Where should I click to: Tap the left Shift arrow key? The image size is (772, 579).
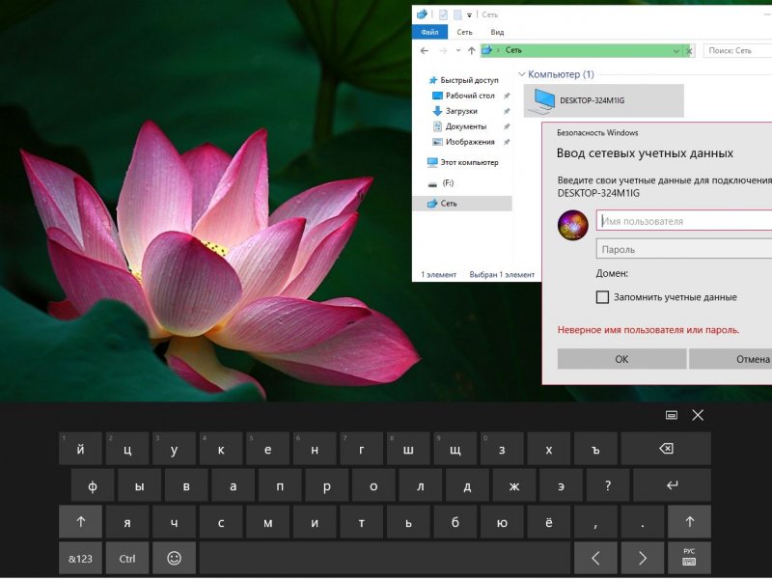click(x=81, y=522)
